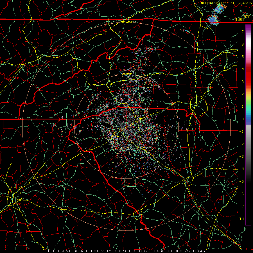
Task: Click the 3 value on the scale
Action: (243, 82)
